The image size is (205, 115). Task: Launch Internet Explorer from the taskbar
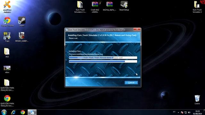(13, 112)
